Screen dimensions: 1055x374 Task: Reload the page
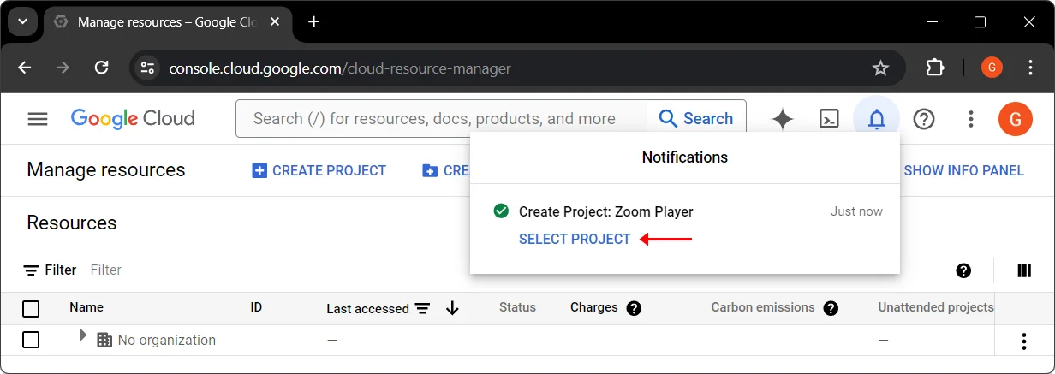tap(101, 68)
